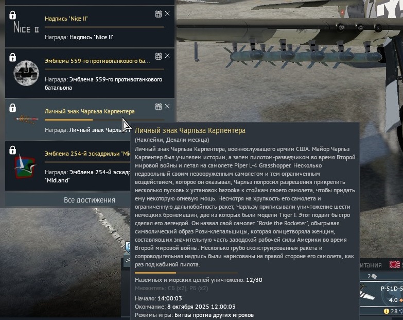
Task: Close the Charles Carpenter badge entry
Action: [167, 106]
